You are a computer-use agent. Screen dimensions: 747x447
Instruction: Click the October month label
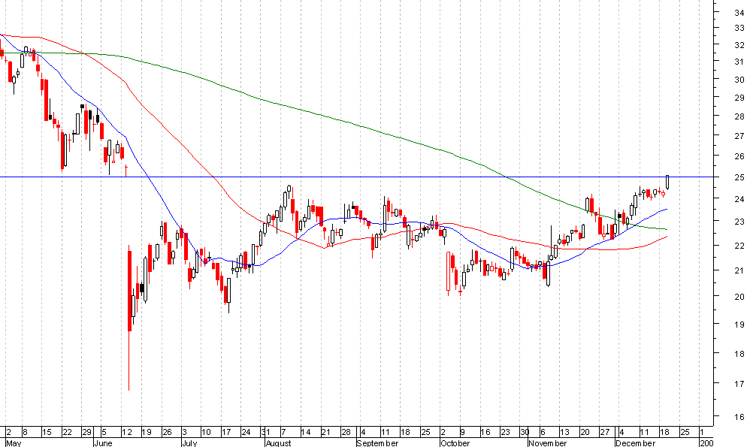pyautogui.click(x=455, y=443)
